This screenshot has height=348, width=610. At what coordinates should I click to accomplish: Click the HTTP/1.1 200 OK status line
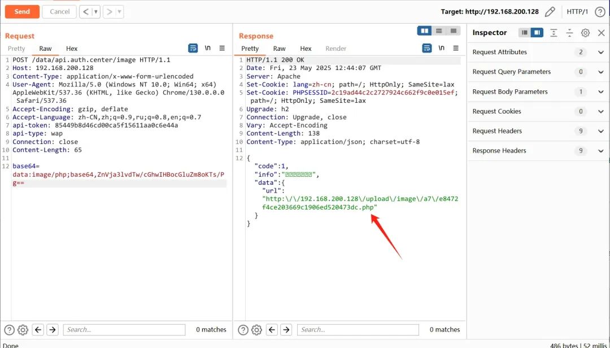point(276,60)
